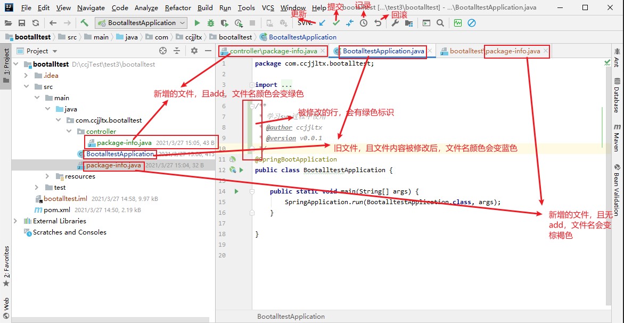
Task: Build project using the hammer icon
Action: pos(84,23)
